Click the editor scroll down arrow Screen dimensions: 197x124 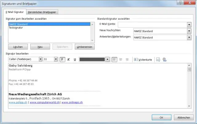(189, 106)
